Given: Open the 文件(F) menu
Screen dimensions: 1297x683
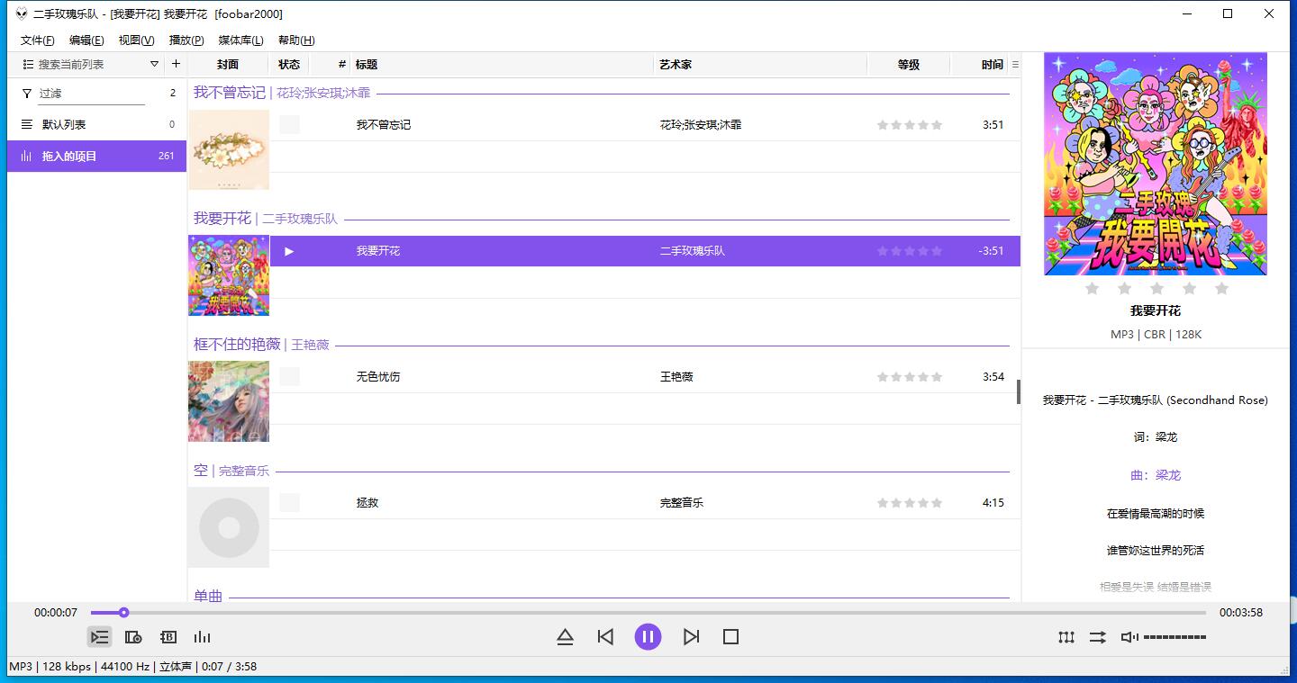Looking at the screenshot, I should click(x=37, y=40).
